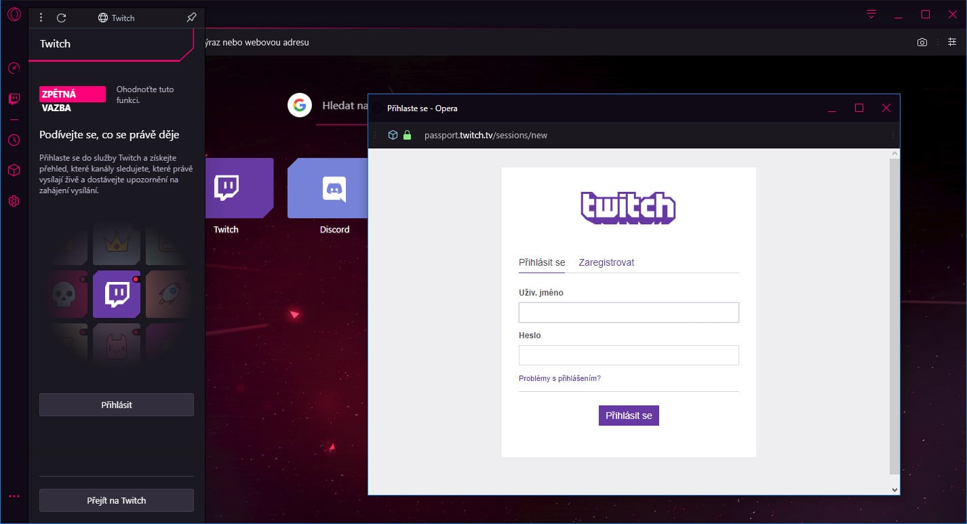Reload the Twitch panel
The height and width of the screenshot is (524, 967).
(62, 17)
